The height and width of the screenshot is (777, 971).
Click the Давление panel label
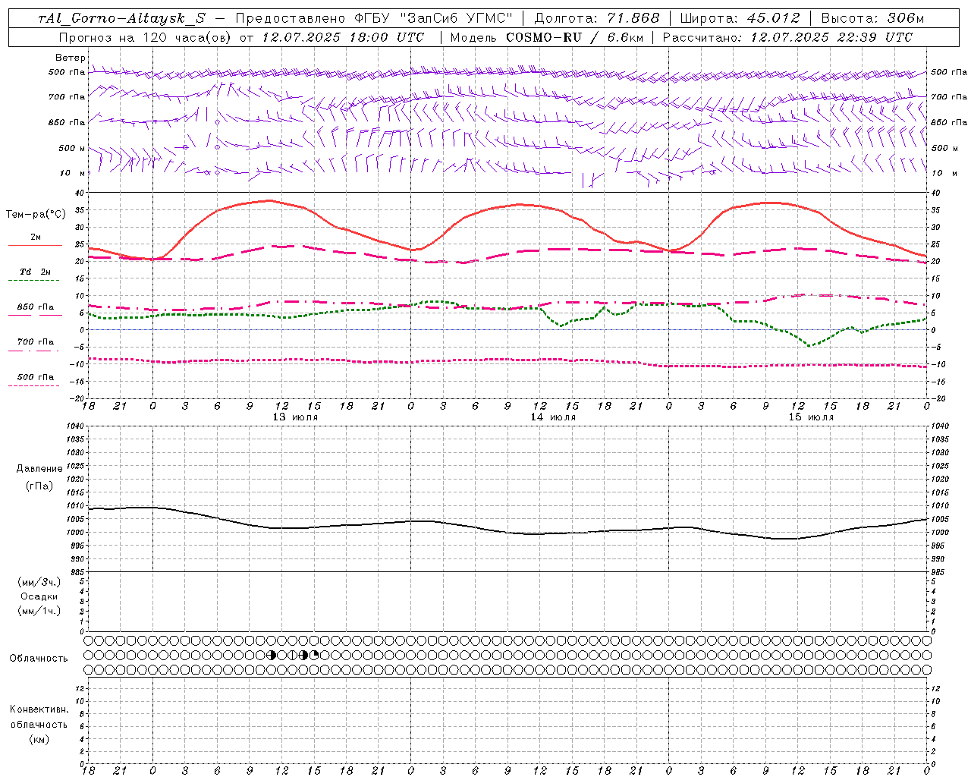pyautogui.click(x=39, y=469)
